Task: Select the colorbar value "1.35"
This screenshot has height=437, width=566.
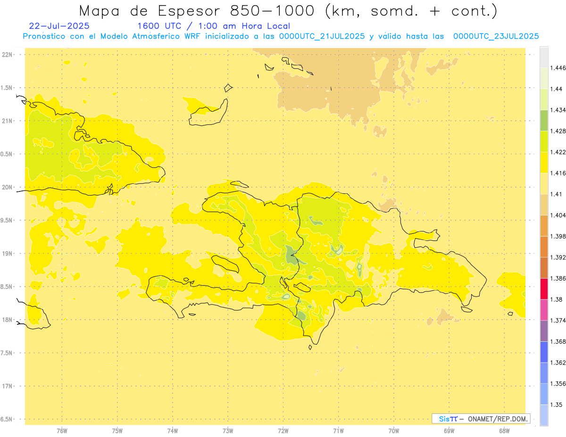Action: point(557,404)
